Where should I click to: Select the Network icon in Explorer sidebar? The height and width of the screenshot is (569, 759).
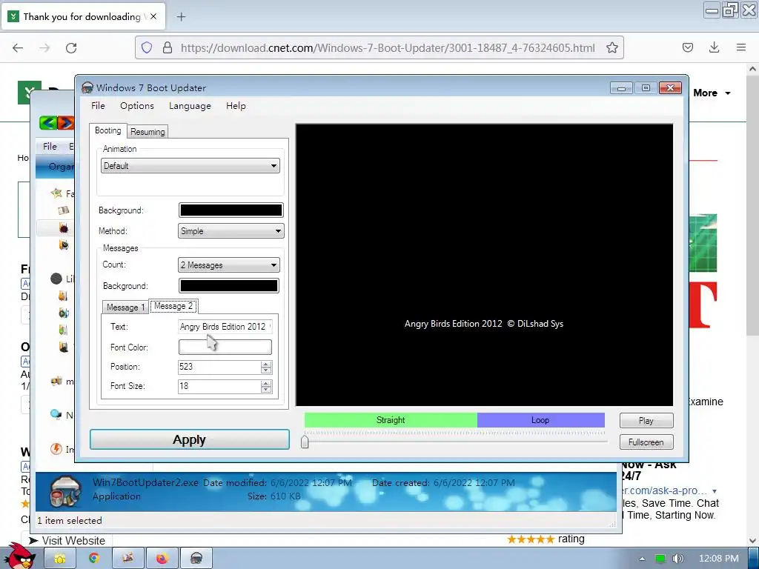coord(56,414)
